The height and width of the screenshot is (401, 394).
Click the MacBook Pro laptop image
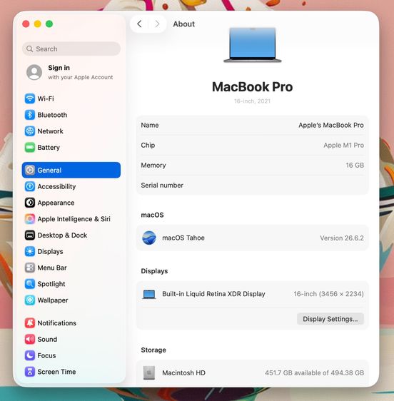[x=253, y=45]
